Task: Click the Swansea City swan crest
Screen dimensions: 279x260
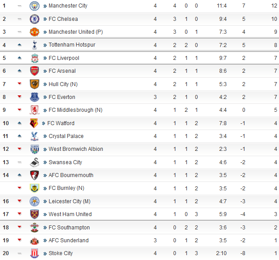Action: pyautogui.click(x=35, y=162)
